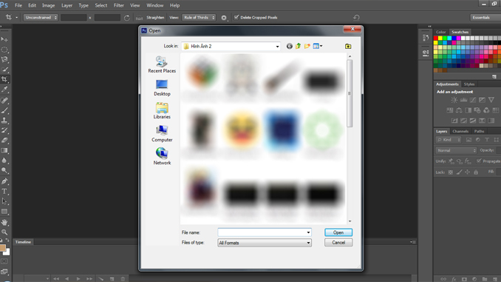The image size is (501, 282).
Task: Toggle adjustment layer filter icon
Action: (x=478, y=140)
